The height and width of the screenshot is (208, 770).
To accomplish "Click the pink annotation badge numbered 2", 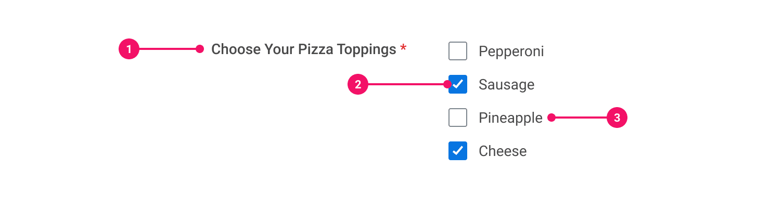I will (x=358, y=85).
